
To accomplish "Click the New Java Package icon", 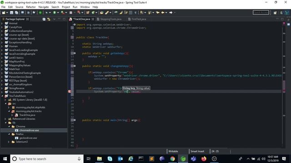I will pos(88,13).
